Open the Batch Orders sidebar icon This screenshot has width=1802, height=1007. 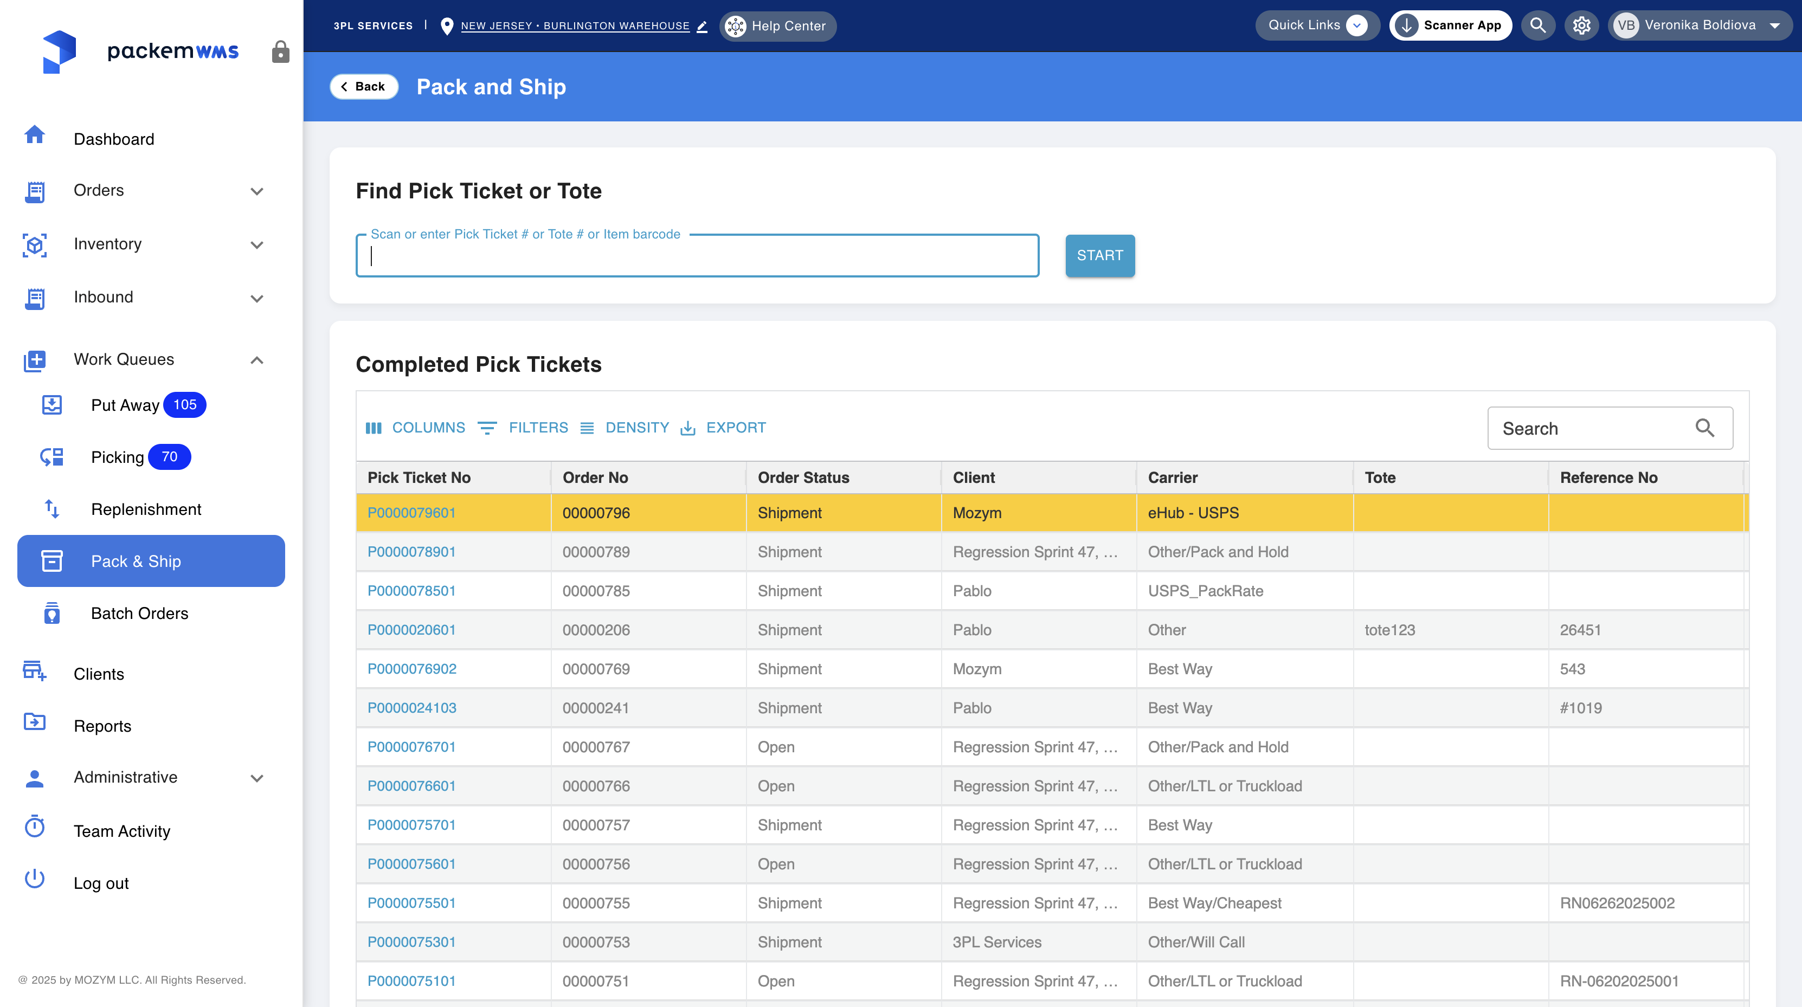(x=52, y=614)
